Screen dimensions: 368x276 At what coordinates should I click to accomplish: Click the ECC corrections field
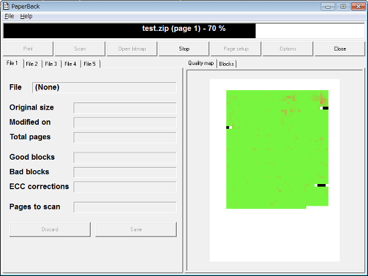click(125, 187)
